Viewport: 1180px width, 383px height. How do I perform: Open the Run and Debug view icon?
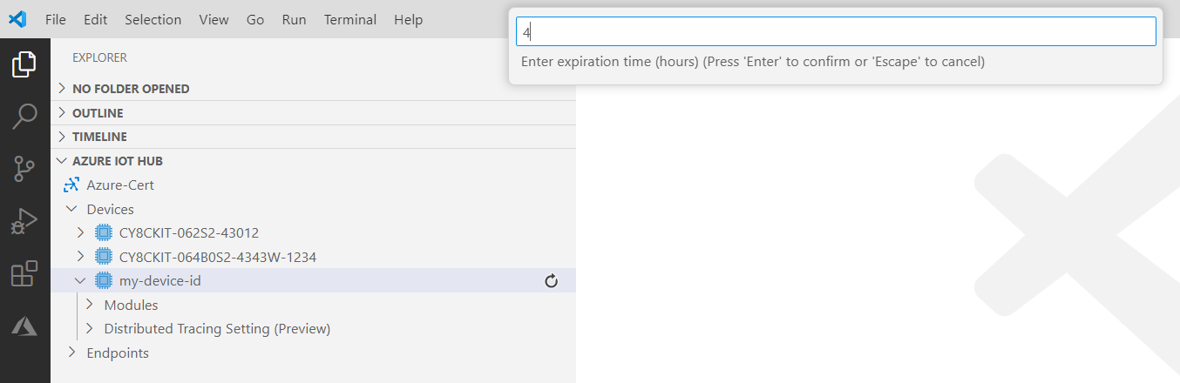[24, 222]
